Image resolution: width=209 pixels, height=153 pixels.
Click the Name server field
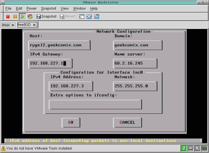coord(135,63)
